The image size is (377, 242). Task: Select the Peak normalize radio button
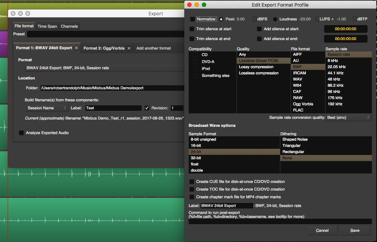coord(222,19)
